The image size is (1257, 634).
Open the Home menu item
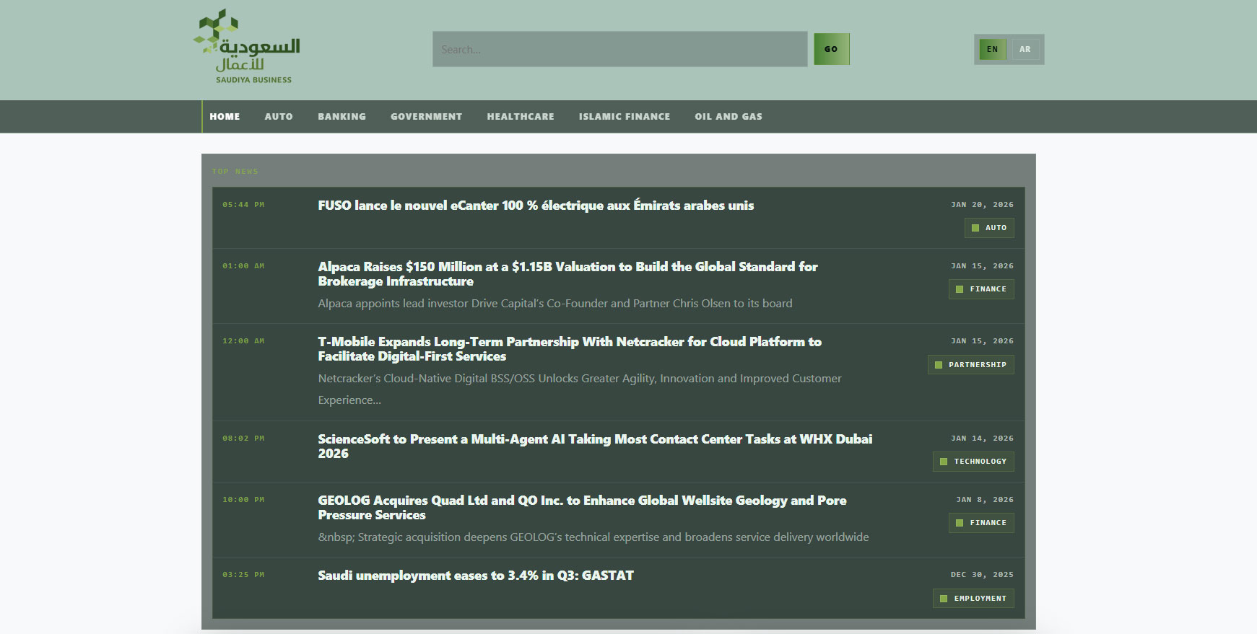pos(225,117)
